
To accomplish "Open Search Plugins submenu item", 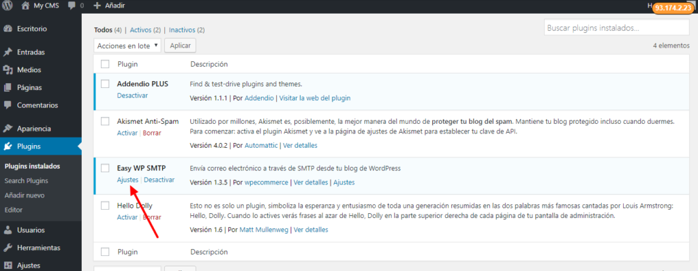I will pos(27,180).
